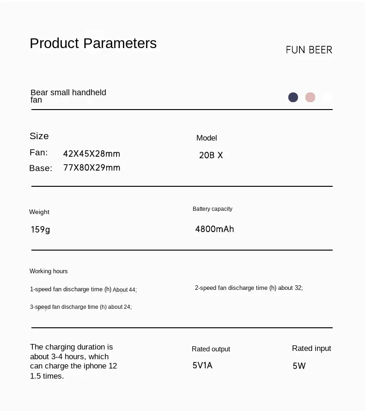The image size is (365, 411).
Task: Click 2-speed fan discharge time text
Action: (249, 288)
